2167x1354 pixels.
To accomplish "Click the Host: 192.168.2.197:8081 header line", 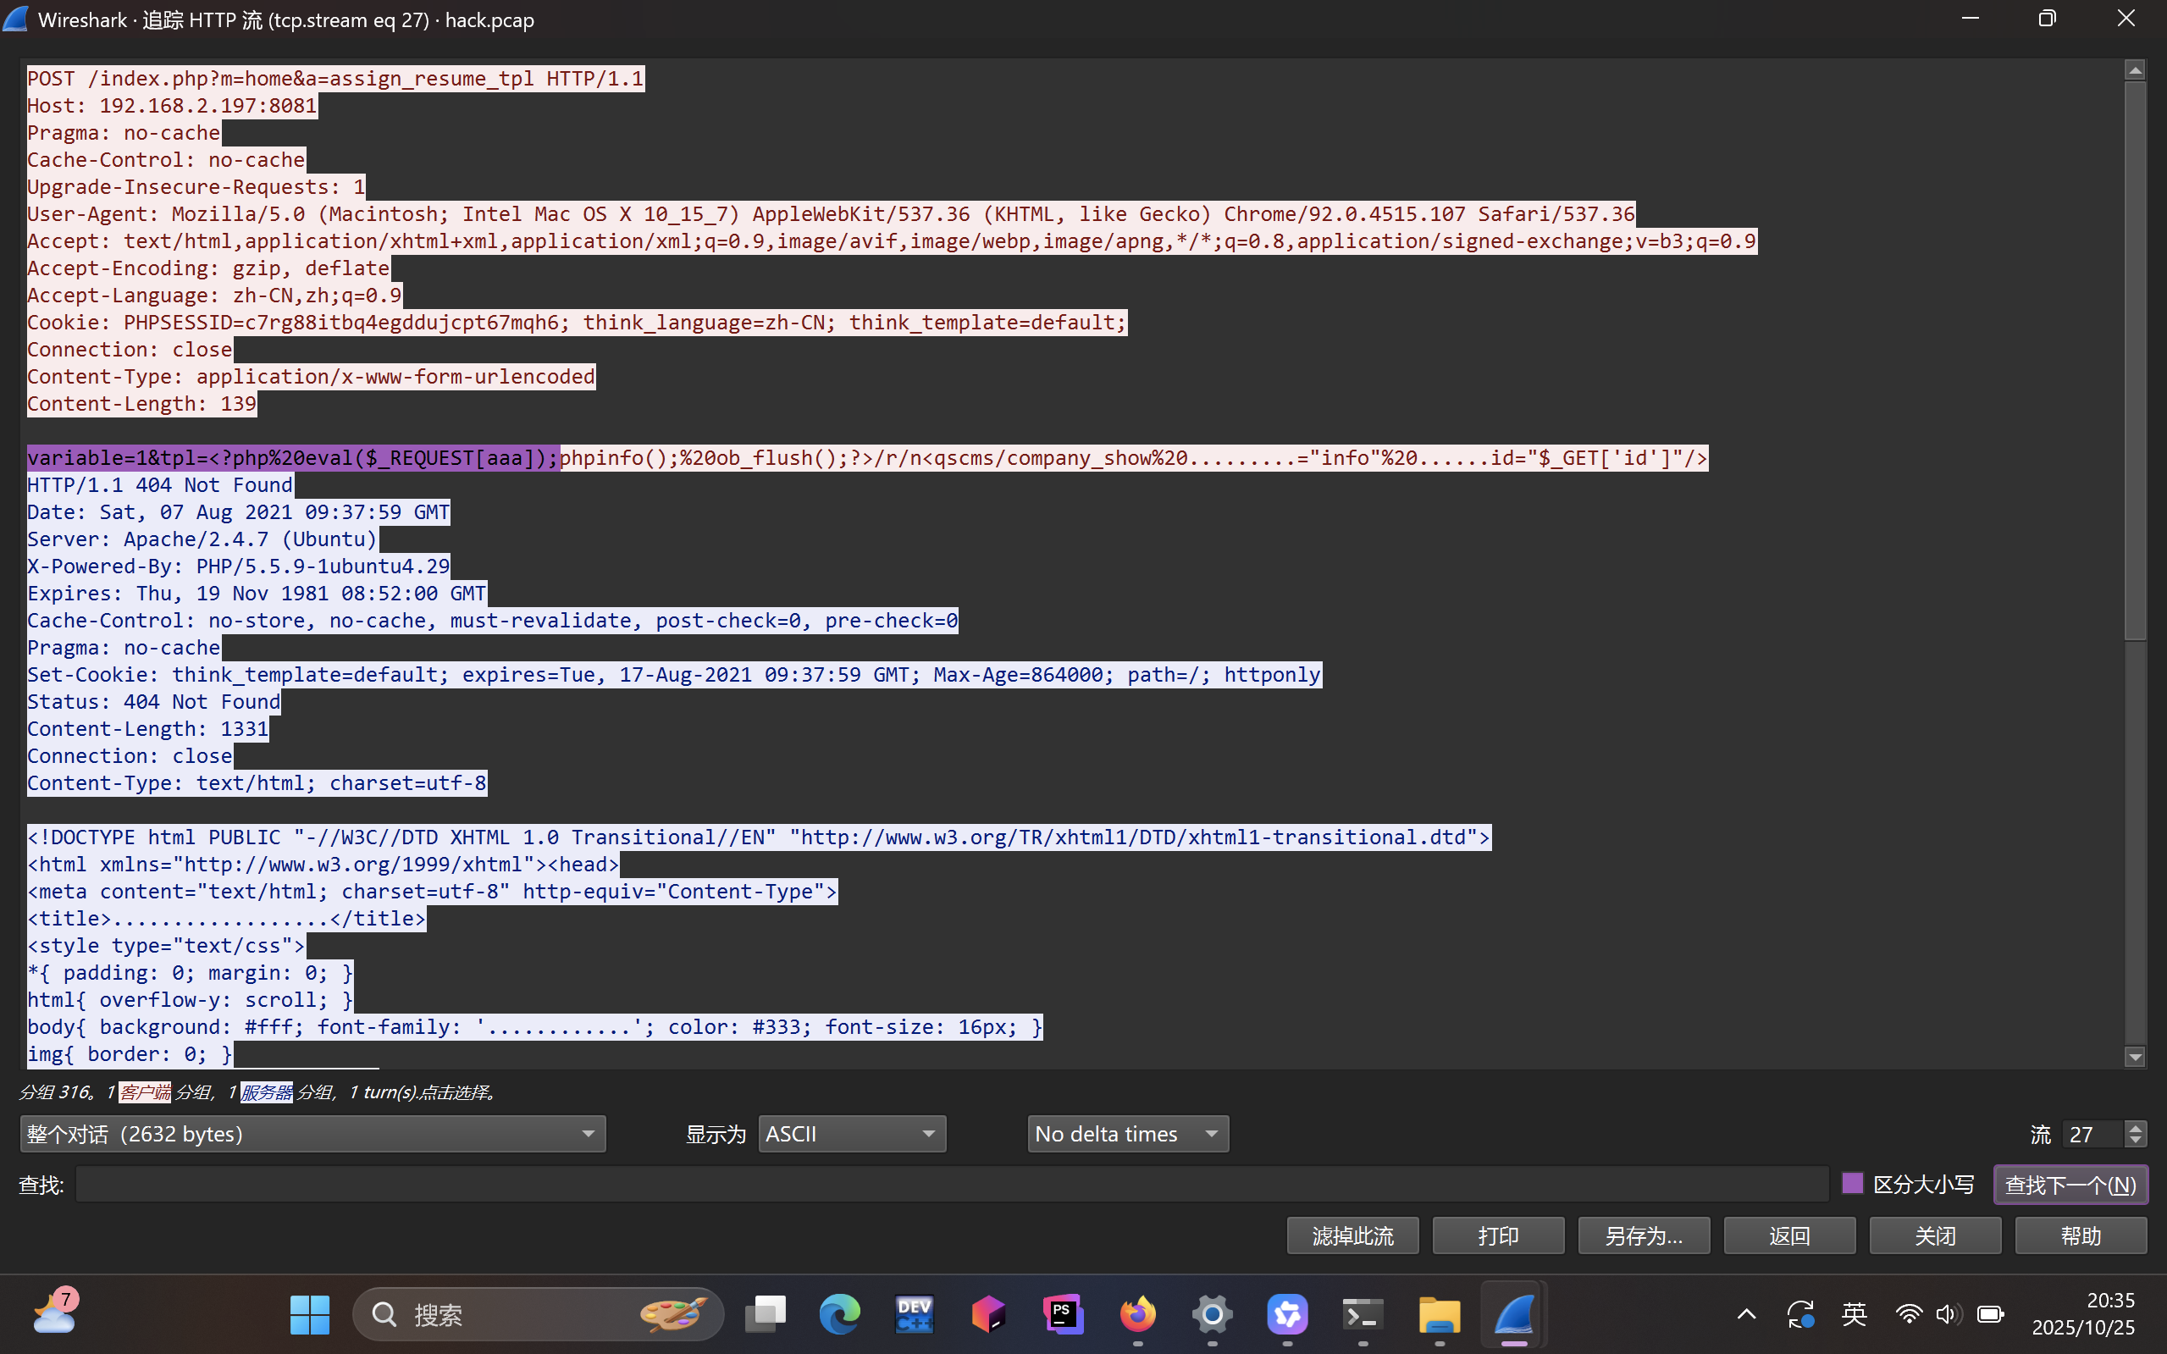I will click(x=172, y=106).
